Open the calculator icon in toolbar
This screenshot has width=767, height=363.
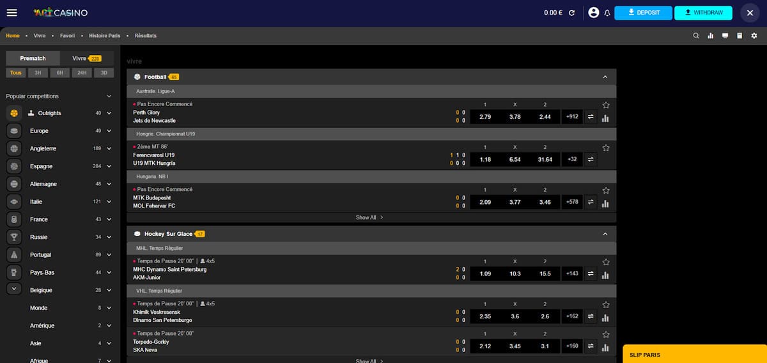[740, 36]
